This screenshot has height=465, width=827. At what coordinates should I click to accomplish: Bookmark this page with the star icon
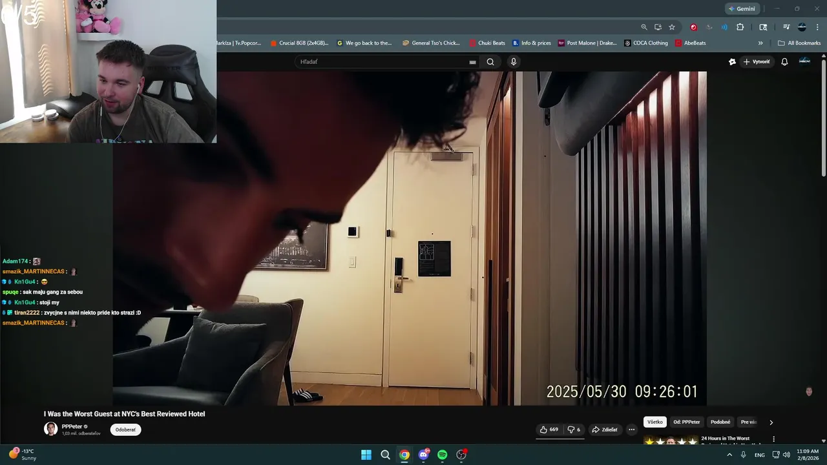coord(672,27)
